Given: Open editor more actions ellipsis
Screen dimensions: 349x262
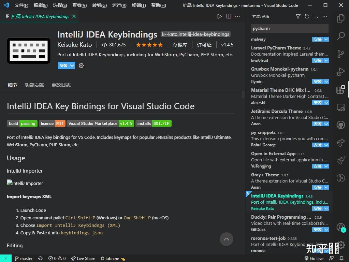Looking at the screenshot, I should tap(237, 16).
